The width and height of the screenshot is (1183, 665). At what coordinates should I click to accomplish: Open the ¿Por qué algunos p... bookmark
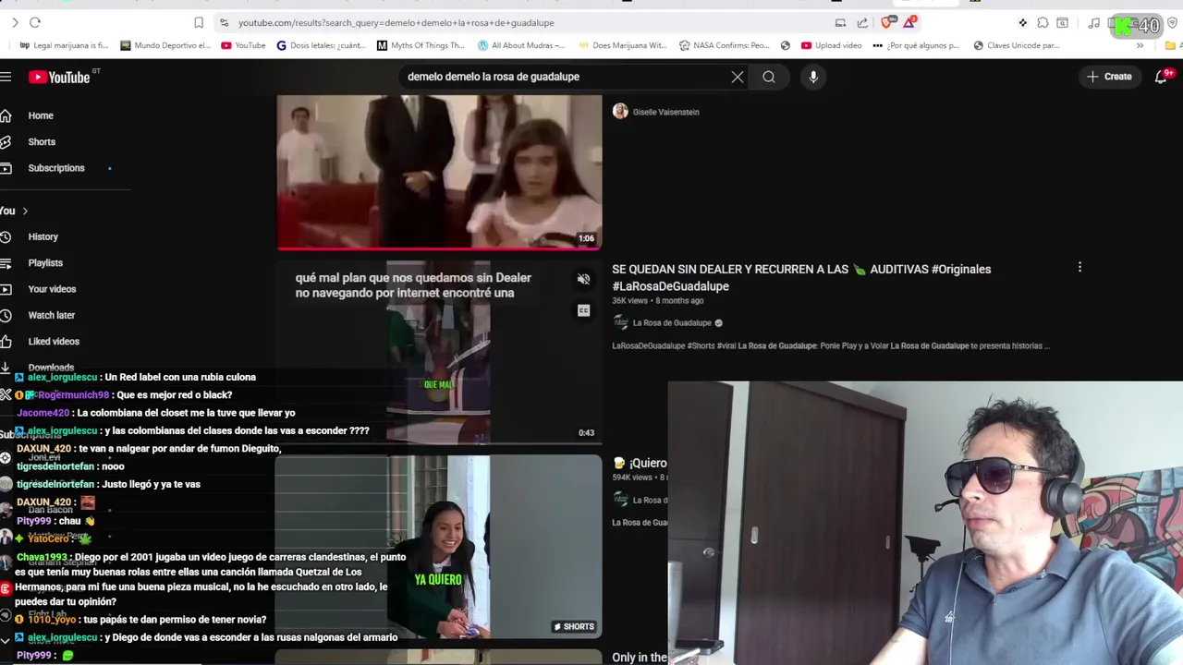pyautogui.click(x=916, y=45)
